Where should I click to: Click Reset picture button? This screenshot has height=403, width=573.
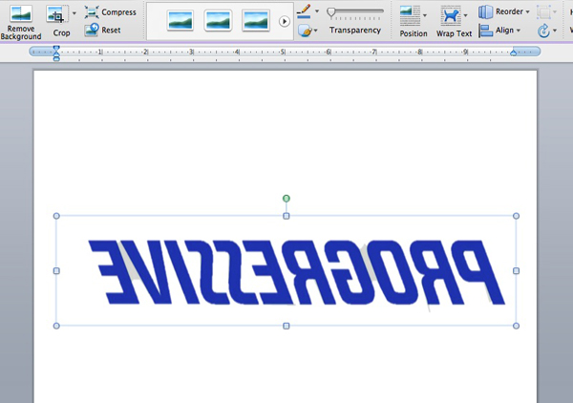tap(102, 30)
